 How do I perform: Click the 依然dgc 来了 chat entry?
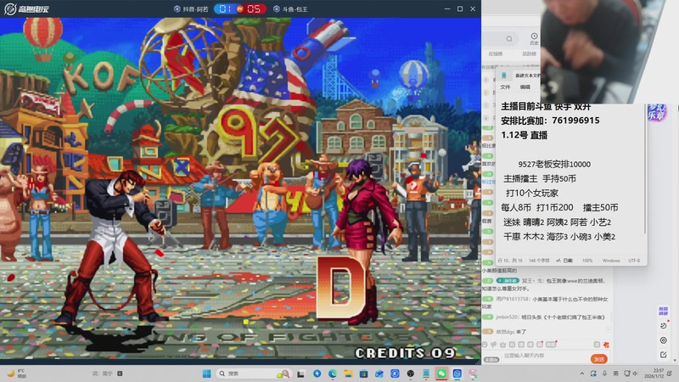(x=505, y=332)
